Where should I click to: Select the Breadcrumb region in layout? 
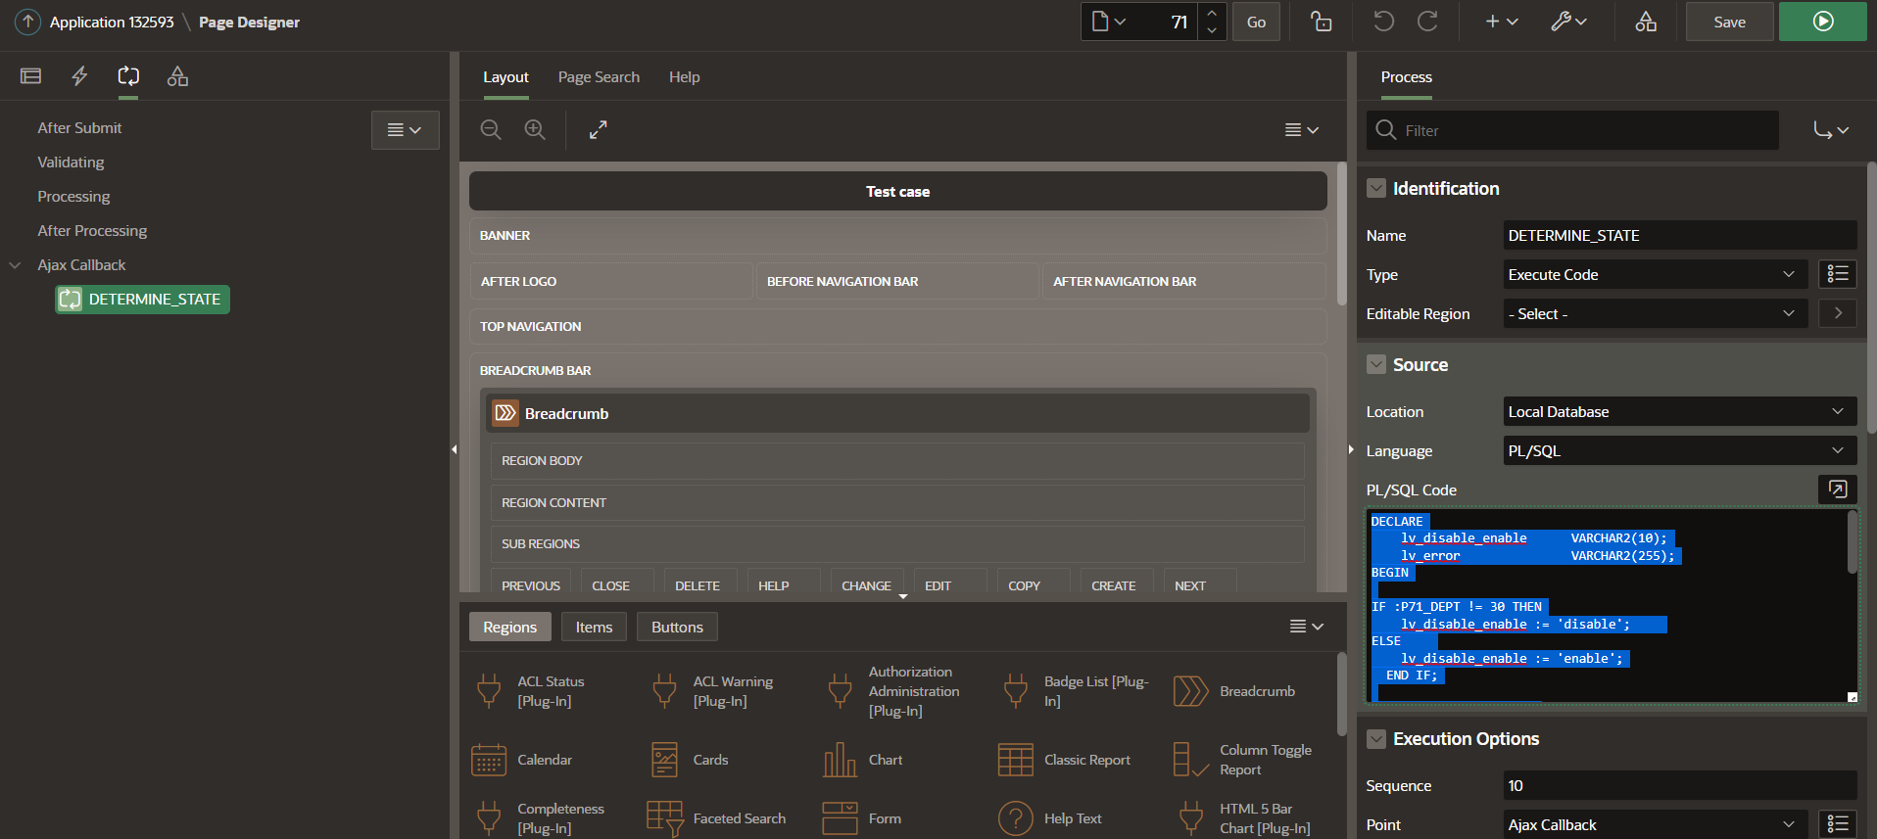click(x=898, y=413)
